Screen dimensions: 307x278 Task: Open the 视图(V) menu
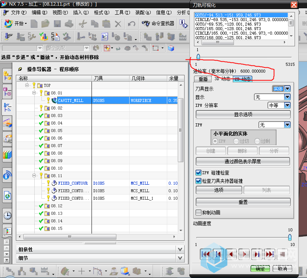(x=60, y=12)
